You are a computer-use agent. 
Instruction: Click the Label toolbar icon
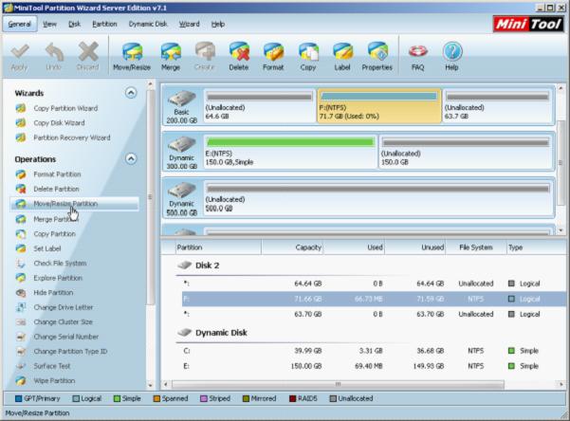342,56
